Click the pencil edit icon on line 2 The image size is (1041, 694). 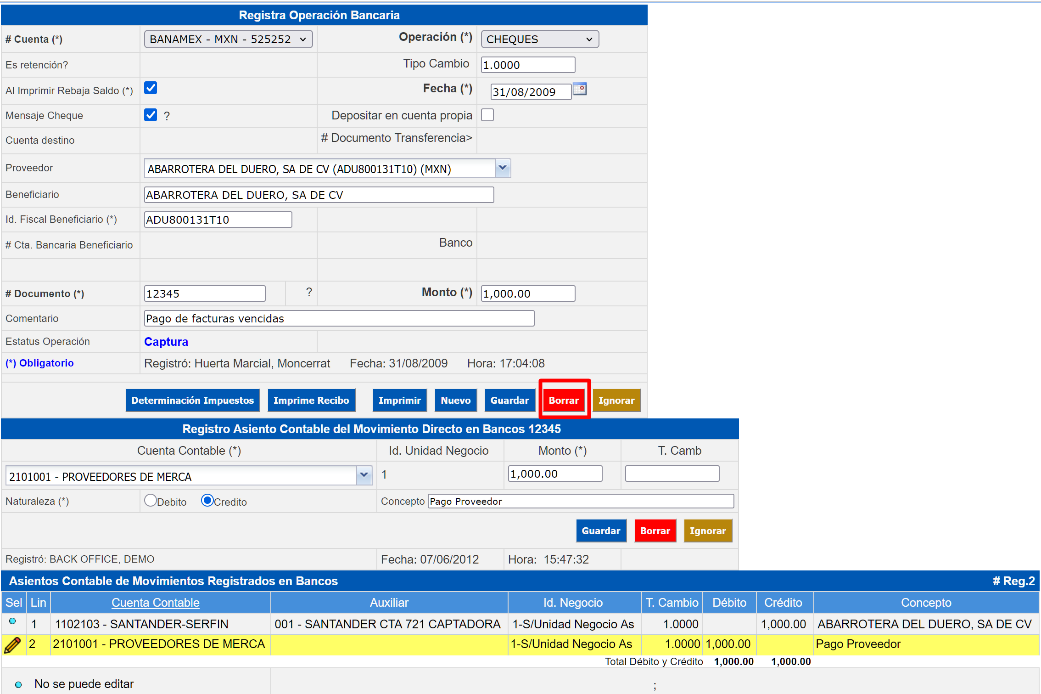[x=12, y=644]
